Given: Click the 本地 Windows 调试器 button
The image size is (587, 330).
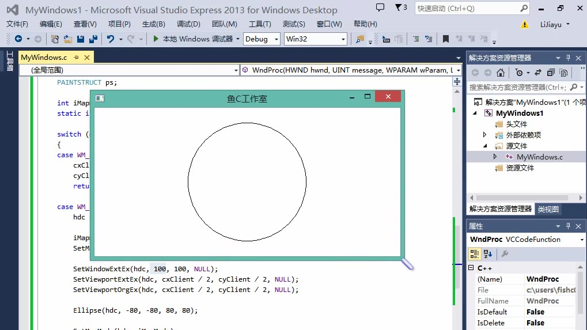Looking at the screenshot, I should (x=197, y=39).
